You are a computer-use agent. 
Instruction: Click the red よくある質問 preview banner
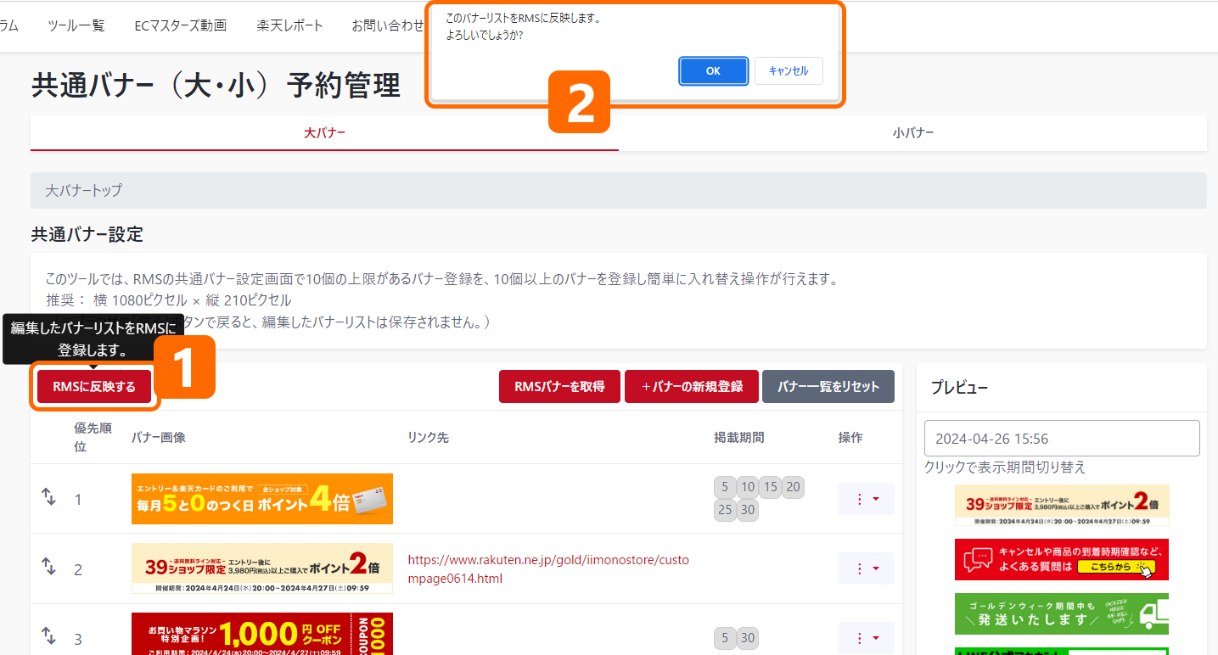coord(1062,560)
